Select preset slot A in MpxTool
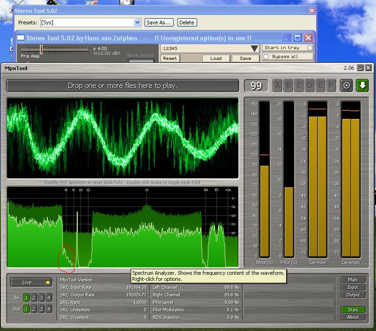376x331 pixels. tap(278, 86)
